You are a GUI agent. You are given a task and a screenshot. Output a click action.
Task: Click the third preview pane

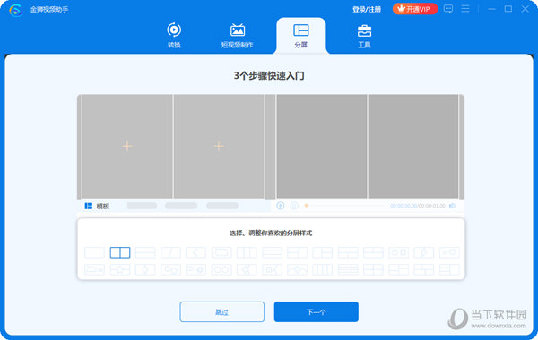(x=322, y=146)
